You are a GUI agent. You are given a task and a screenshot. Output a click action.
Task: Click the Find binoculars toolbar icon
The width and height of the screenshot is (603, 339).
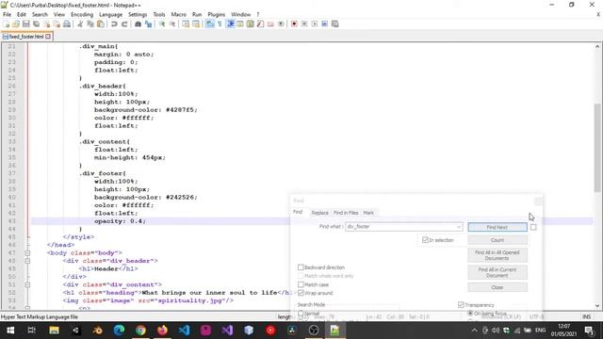(139, 24)
